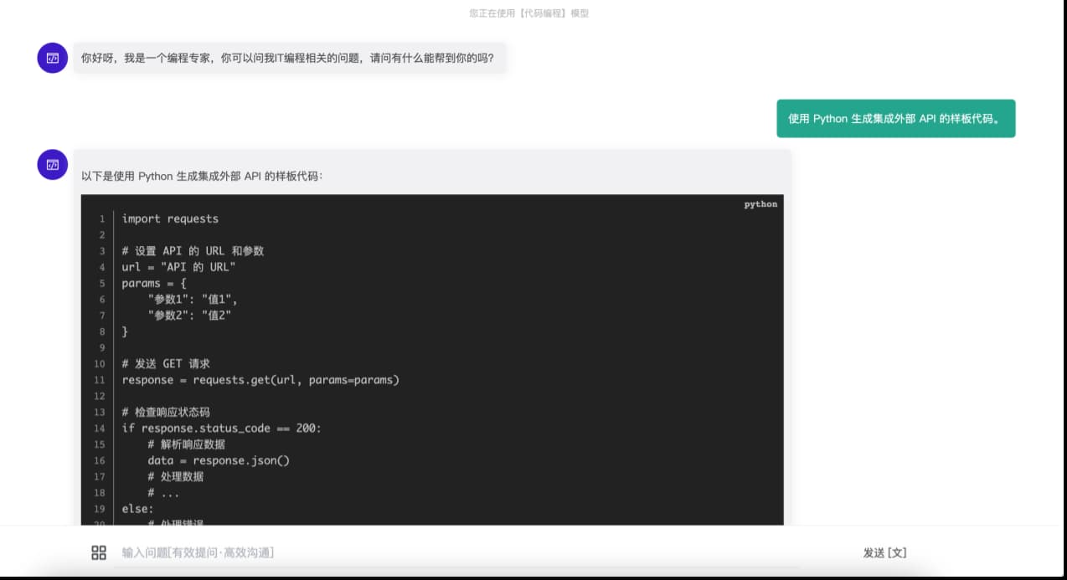This screenshot has width=1067, height=580.
Task: Click the 'url = "API 的 URL"' line
Action: [x=178, y=267]
